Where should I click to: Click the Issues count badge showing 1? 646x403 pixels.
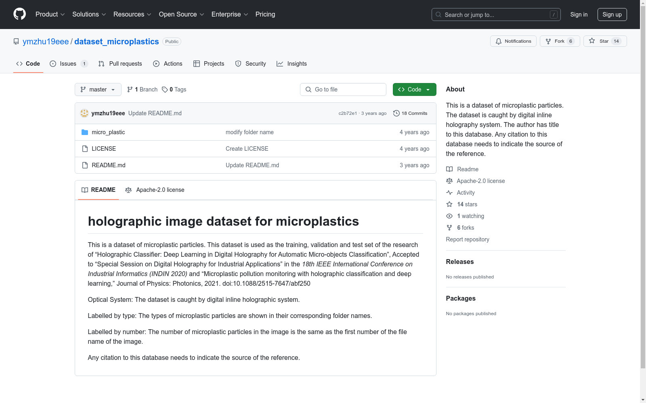(x=84, y=64)
